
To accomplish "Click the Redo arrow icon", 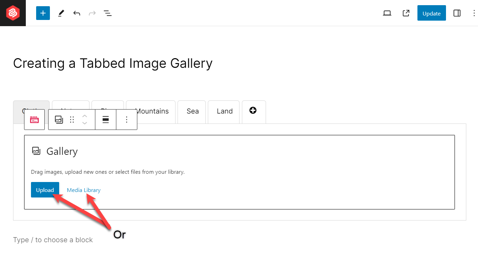I will point(92,13).
